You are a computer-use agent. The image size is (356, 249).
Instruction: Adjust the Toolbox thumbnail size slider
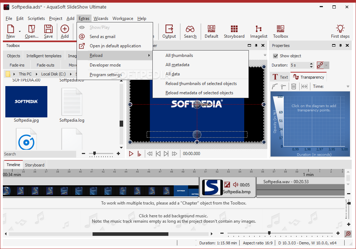click(94, 154)
